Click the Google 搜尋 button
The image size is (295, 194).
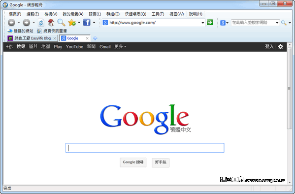point(133,162)
